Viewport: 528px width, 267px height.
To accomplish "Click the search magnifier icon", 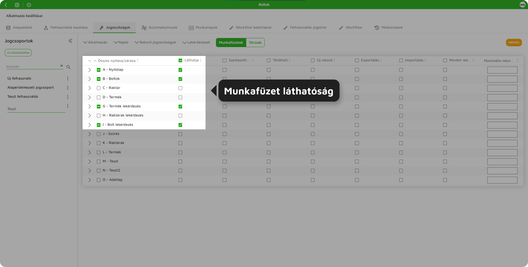I will 69,67.
